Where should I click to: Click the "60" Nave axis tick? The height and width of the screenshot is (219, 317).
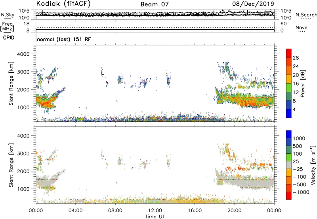tap(283, 24)
